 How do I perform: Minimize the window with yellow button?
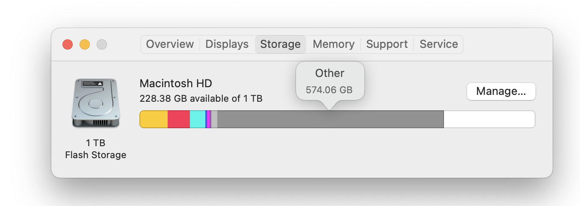[85, 44]
